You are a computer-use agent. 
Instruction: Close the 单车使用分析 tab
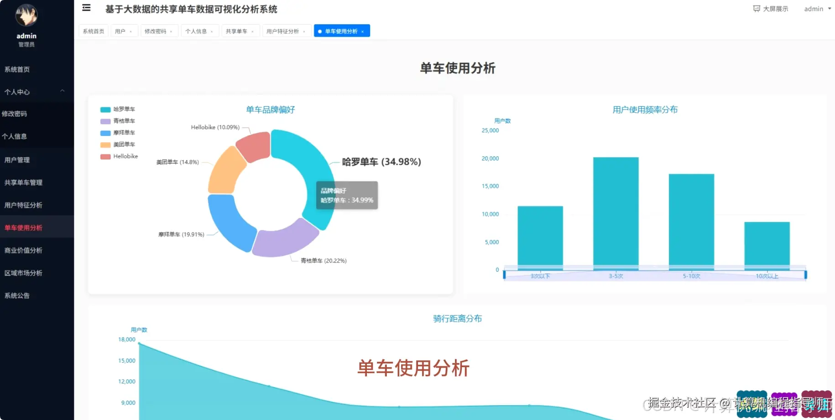[362, 31]
